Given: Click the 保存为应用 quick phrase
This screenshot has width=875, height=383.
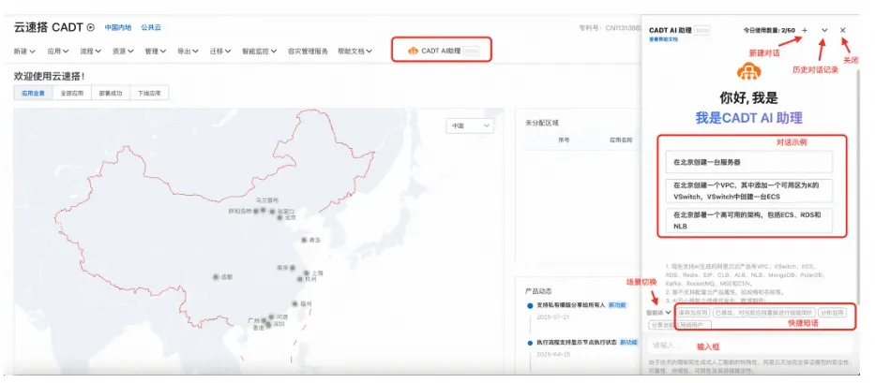Looking at the screenshot, I should coord(693,312).
